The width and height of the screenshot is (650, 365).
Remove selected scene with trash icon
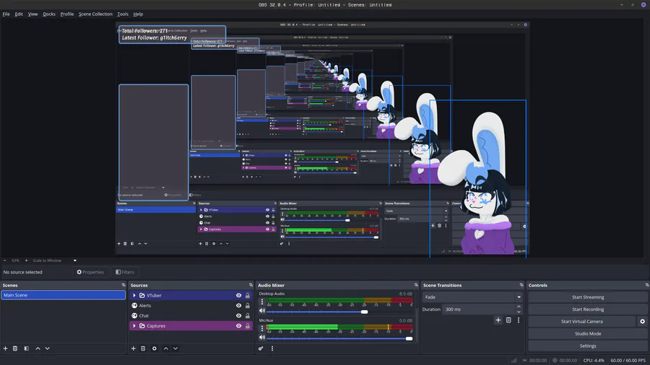(x=15, y=348)
